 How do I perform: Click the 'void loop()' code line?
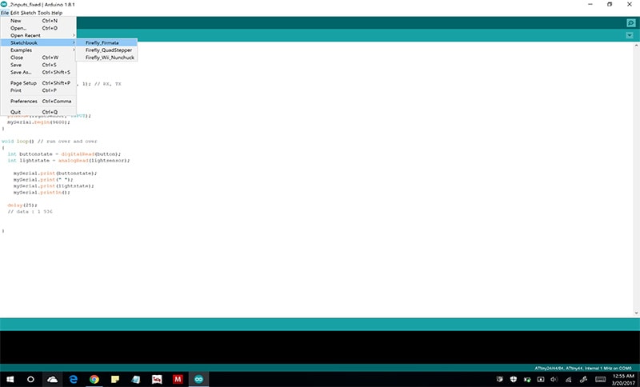50,141
